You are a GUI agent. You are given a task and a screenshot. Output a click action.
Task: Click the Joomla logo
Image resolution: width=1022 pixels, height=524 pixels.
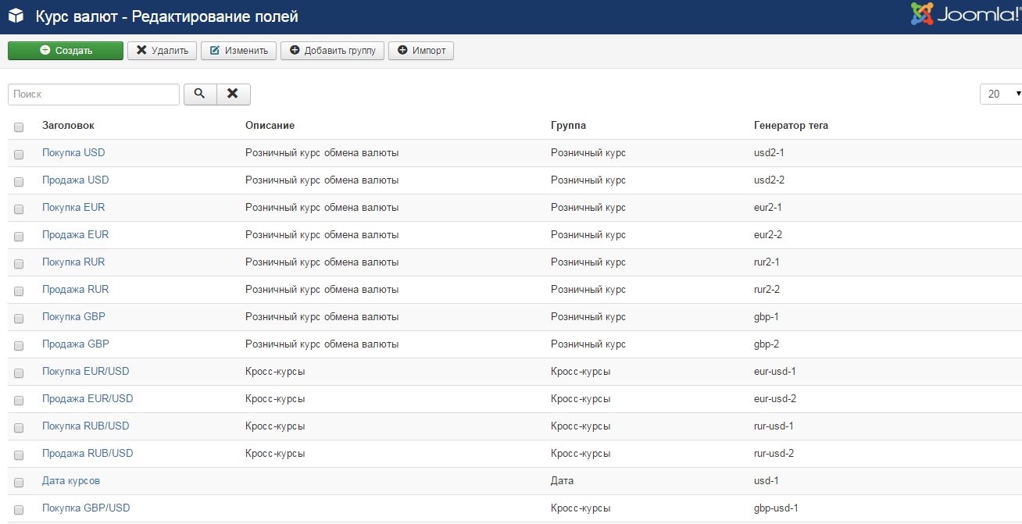click(x=965, y=15)
